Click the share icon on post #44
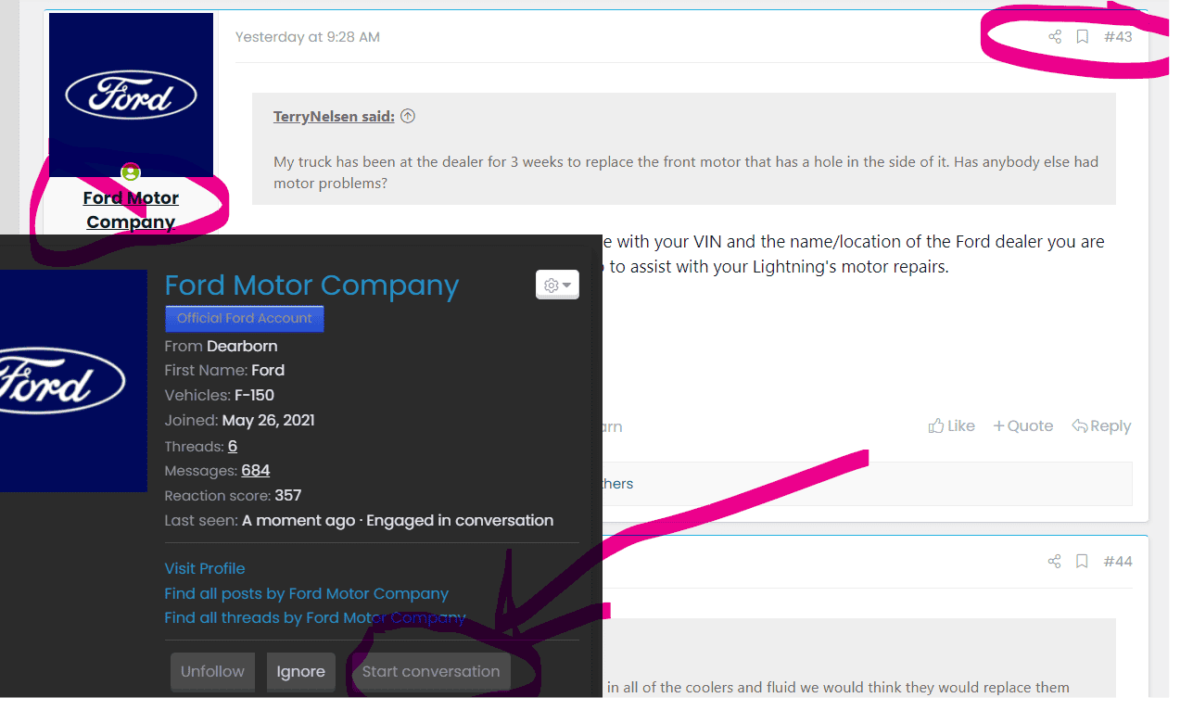The width and height of the screenshot is (1193, 723). coord(1054,562)
